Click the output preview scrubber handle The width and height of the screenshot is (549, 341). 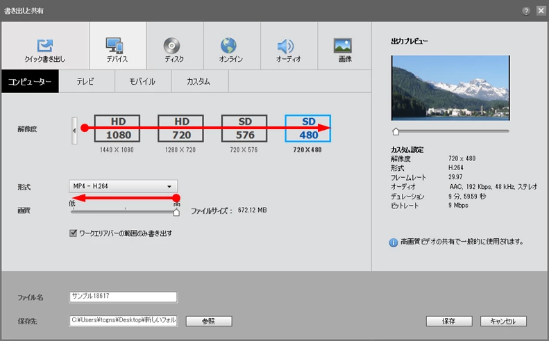pos(396,131)
